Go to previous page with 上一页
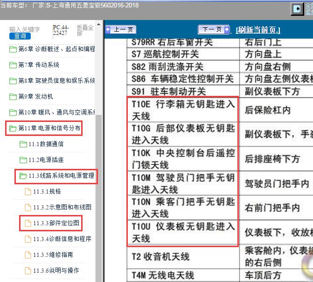Image resolution: width=313 pixels, height=282 pixels. tap(120, 30)
